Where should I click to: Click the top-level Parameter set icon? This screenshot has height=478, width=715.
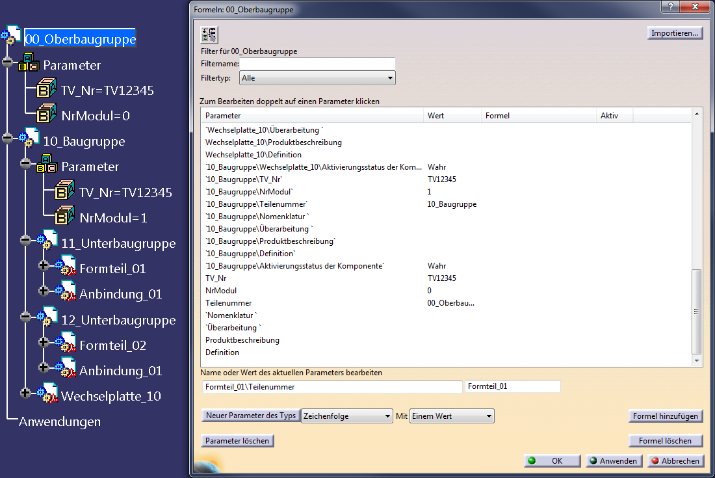tap(29, 62)
